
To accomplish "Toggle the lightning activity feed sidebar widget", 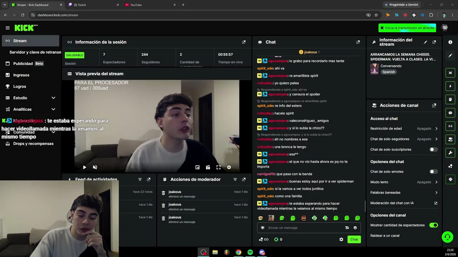I will 450,86.
